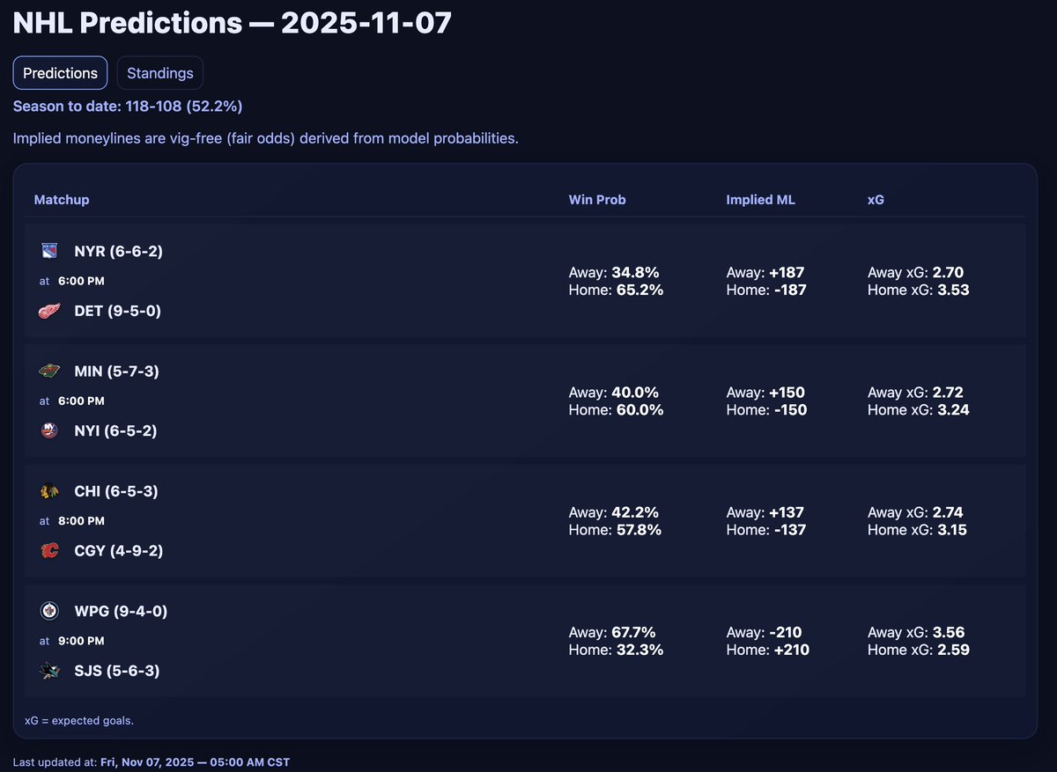The height and width of the screenshot is (772, 1057).
Task: Click the Minnesota Wild logo icon
Action: (49, 371)
